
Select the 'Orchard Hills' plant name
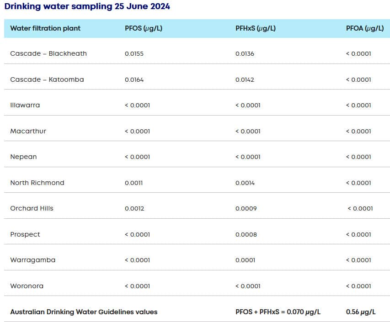[x=32, y=208]
